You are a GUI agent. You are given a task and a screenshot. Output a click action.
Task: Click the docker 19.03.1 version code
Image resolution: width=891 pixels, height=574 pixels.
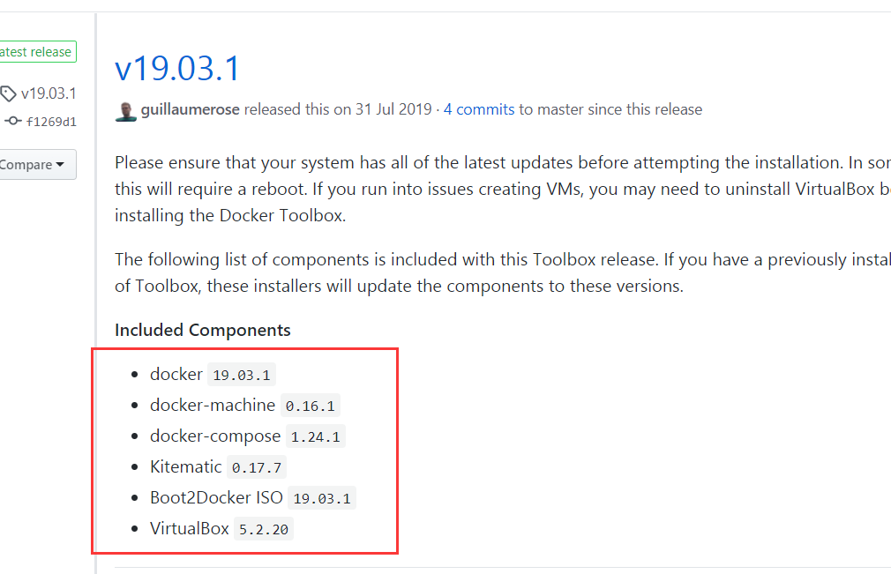click(242, 375)
